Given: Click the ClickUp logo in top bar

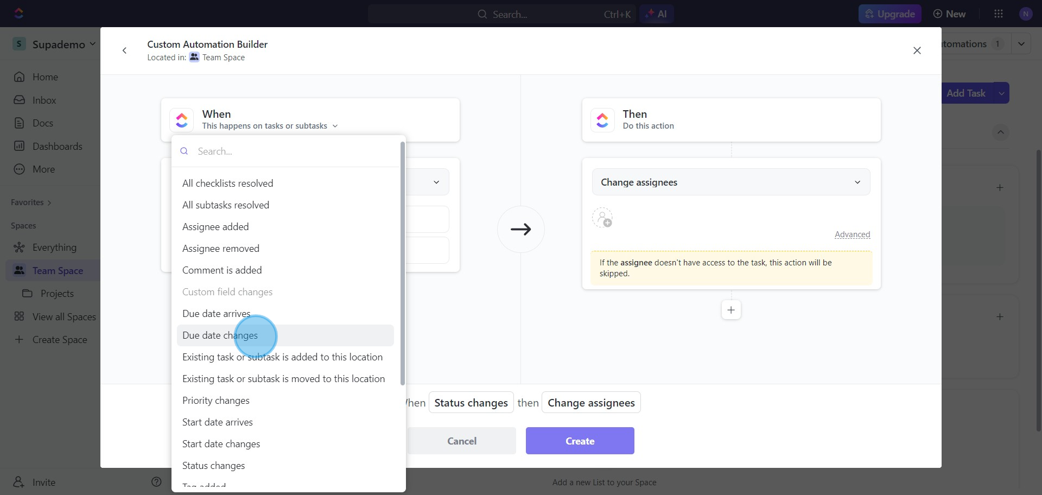Looking at the screenshot, I should click(19, 14).
